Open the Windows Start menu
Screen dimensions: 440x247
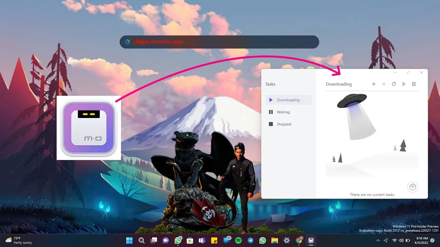(130, 240)
